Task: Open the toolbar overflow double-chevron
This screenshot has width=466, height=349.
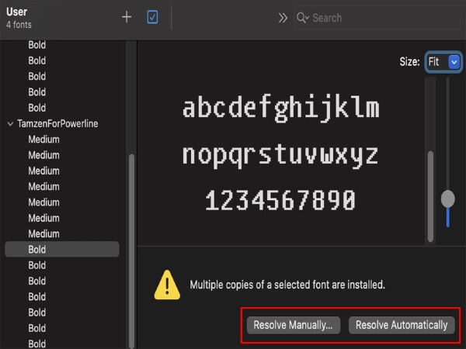Action: click(x=283, y=18)
